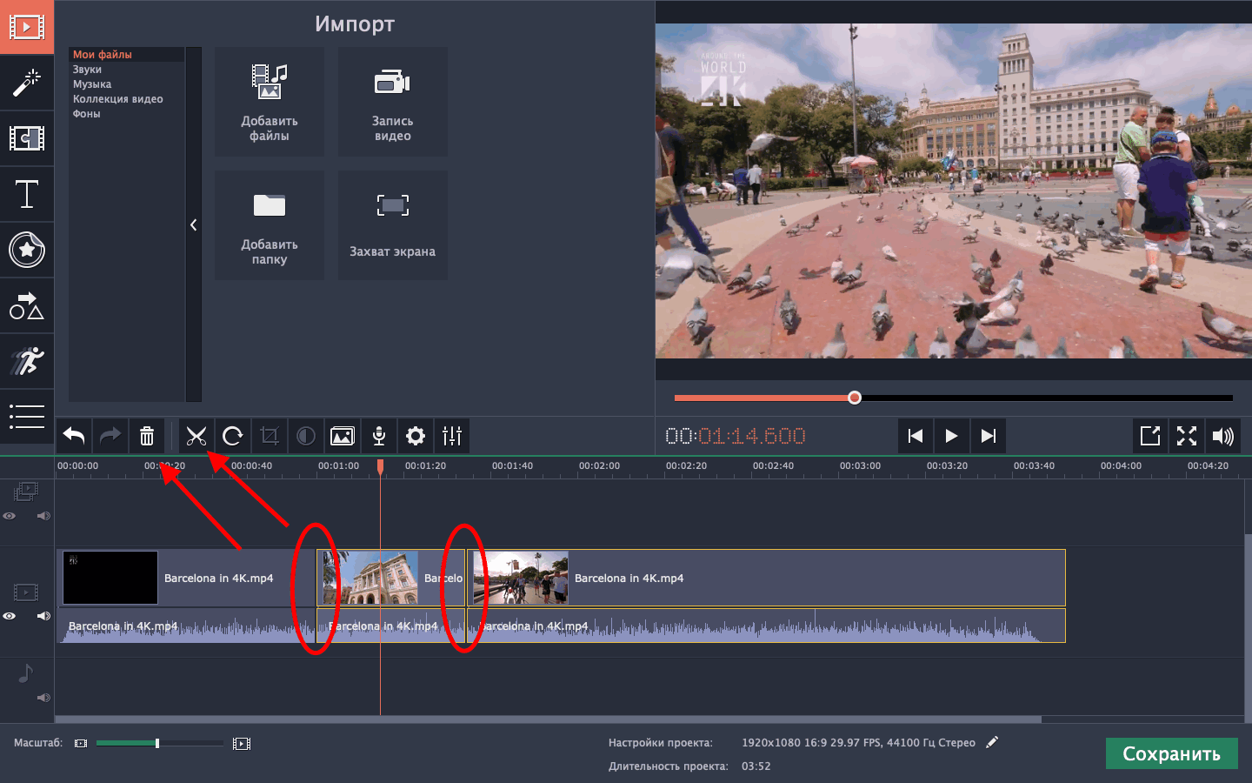Click the rotate clip icon
1252x783 pixels.
coord(233,436)
